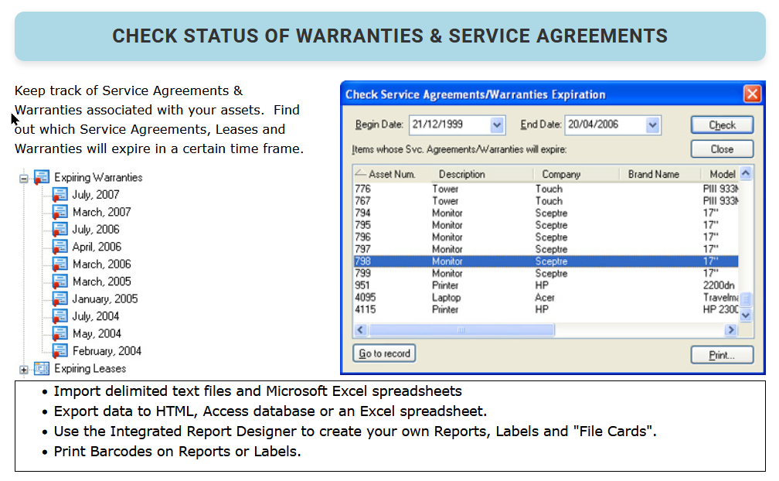Select March, 2007 tree label
This screenshot has width=779, height=481.
click(x=102, y=212)
